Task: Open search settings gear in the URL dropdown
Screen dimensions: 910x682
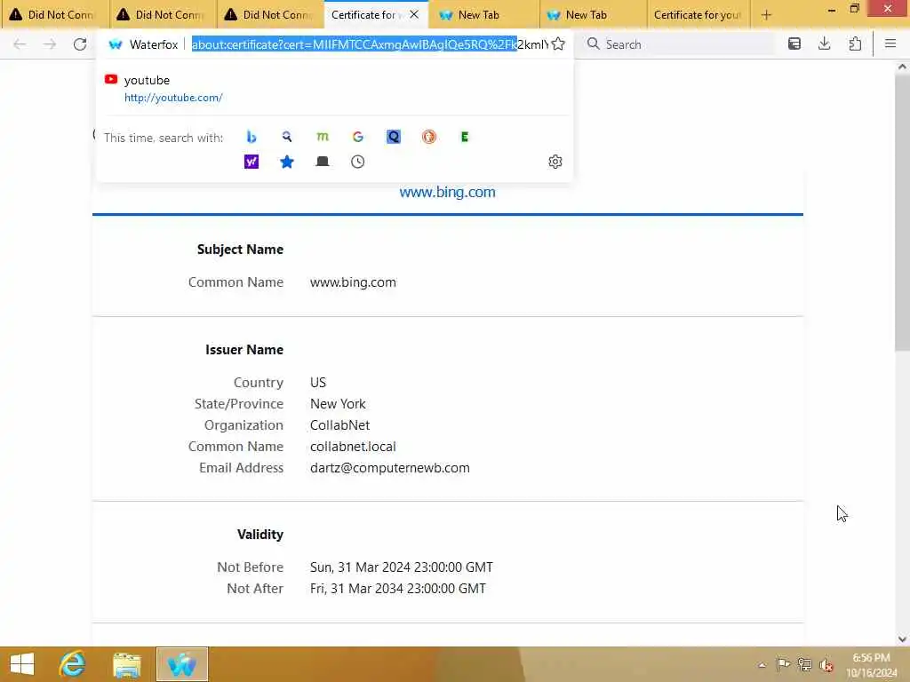Action: pyautogui.click(x=555, y=162)
